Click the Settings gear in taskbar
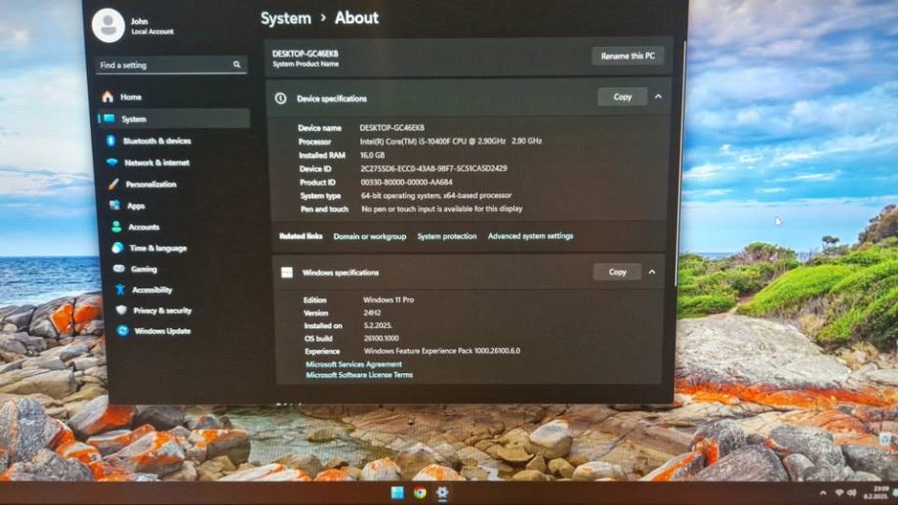 tap(442, 492)
